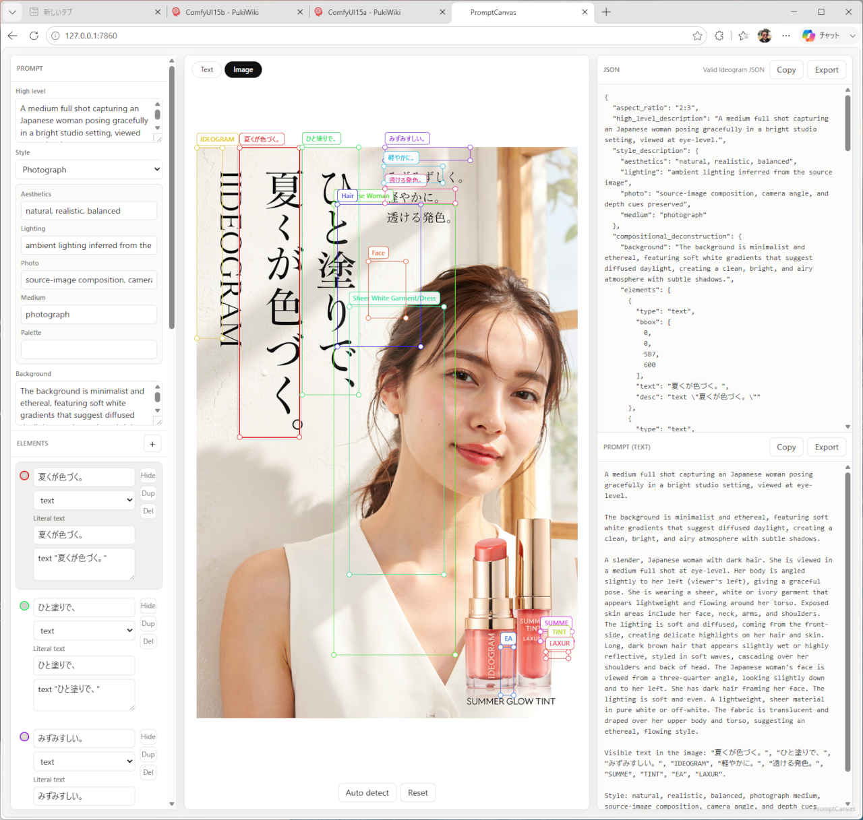View site information icon in address bar
Viewport: 863px width, 820px height.
(x=55, y=36)
